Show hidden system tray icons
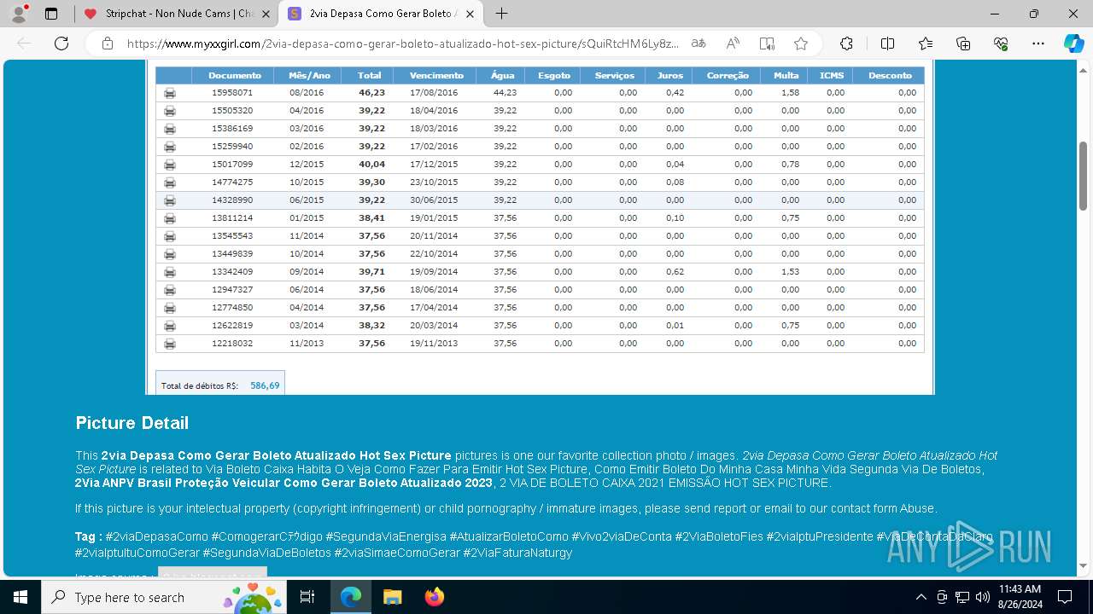 pos(921,597)
